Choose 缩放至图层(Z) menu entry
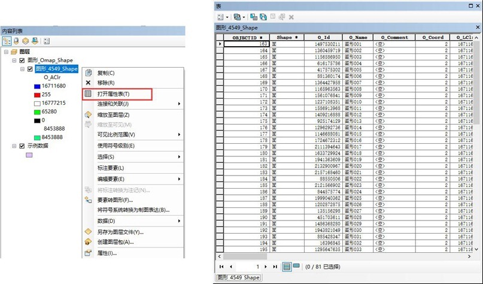483x284 pixels. tap(114, 115)
